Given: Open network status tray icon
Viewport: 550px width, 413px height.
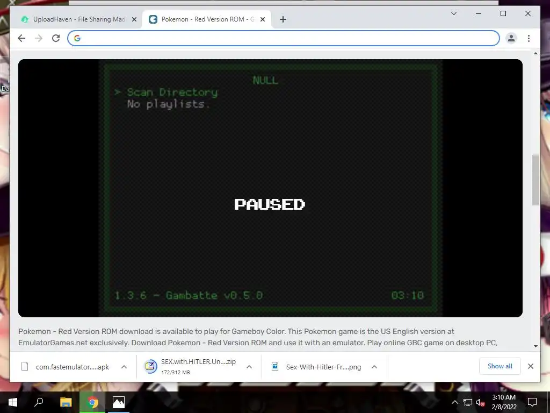Looking at the screenshot, I should (468, 402).
